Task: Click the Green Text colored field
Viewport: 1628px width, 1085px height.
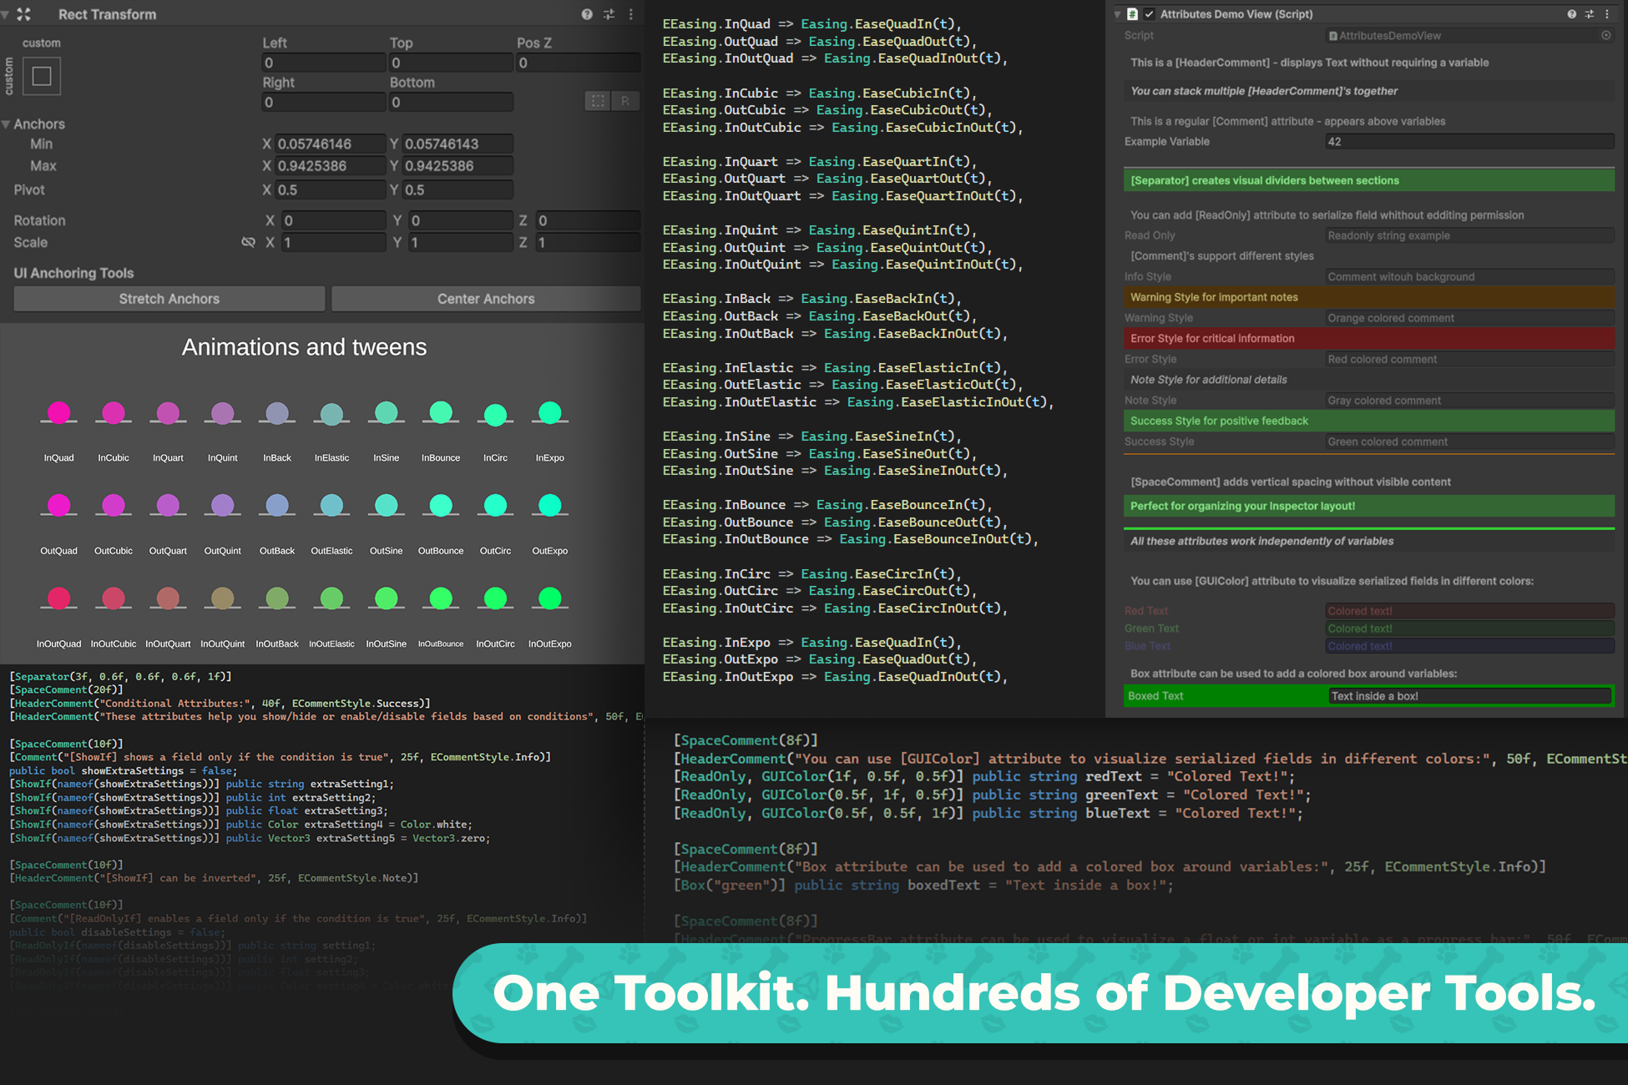Action: [1469, 628]
